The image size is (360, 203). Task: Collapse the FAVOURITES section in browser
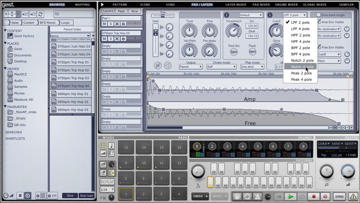[x=5, y=107]
